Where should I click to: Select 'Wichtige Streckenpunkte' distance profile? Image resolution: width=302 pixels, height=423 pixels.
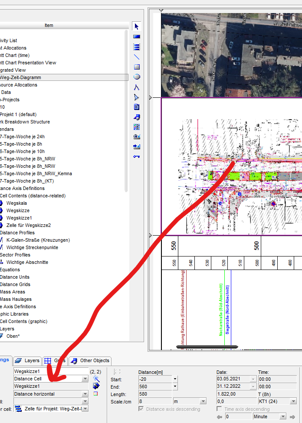click(32, 247)
